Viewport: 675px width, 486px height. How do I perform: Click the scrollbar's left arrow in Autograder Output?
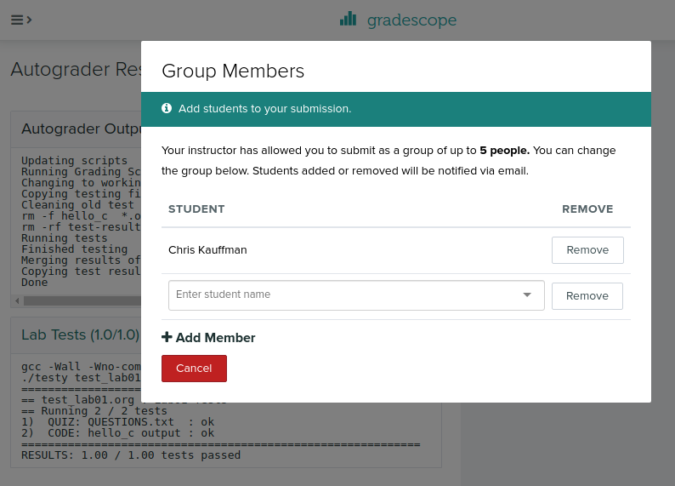17,300
